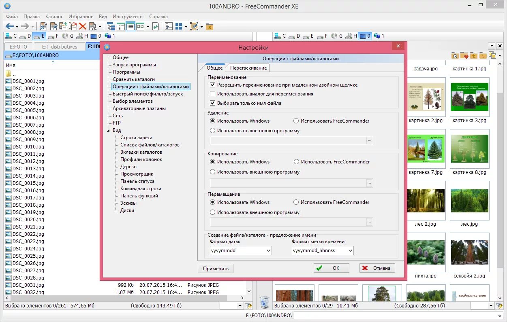Open the Файл menu
This screenshot has width=507, height=322.
12,17
